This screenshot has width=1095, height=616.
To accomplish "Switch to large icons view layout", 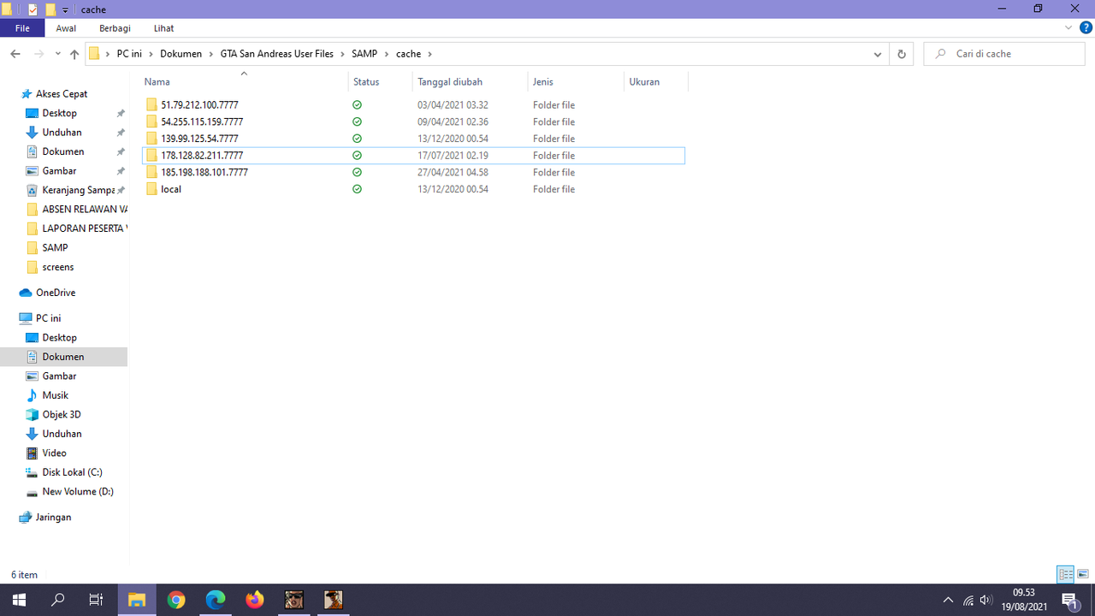I will pos(1083,574).
